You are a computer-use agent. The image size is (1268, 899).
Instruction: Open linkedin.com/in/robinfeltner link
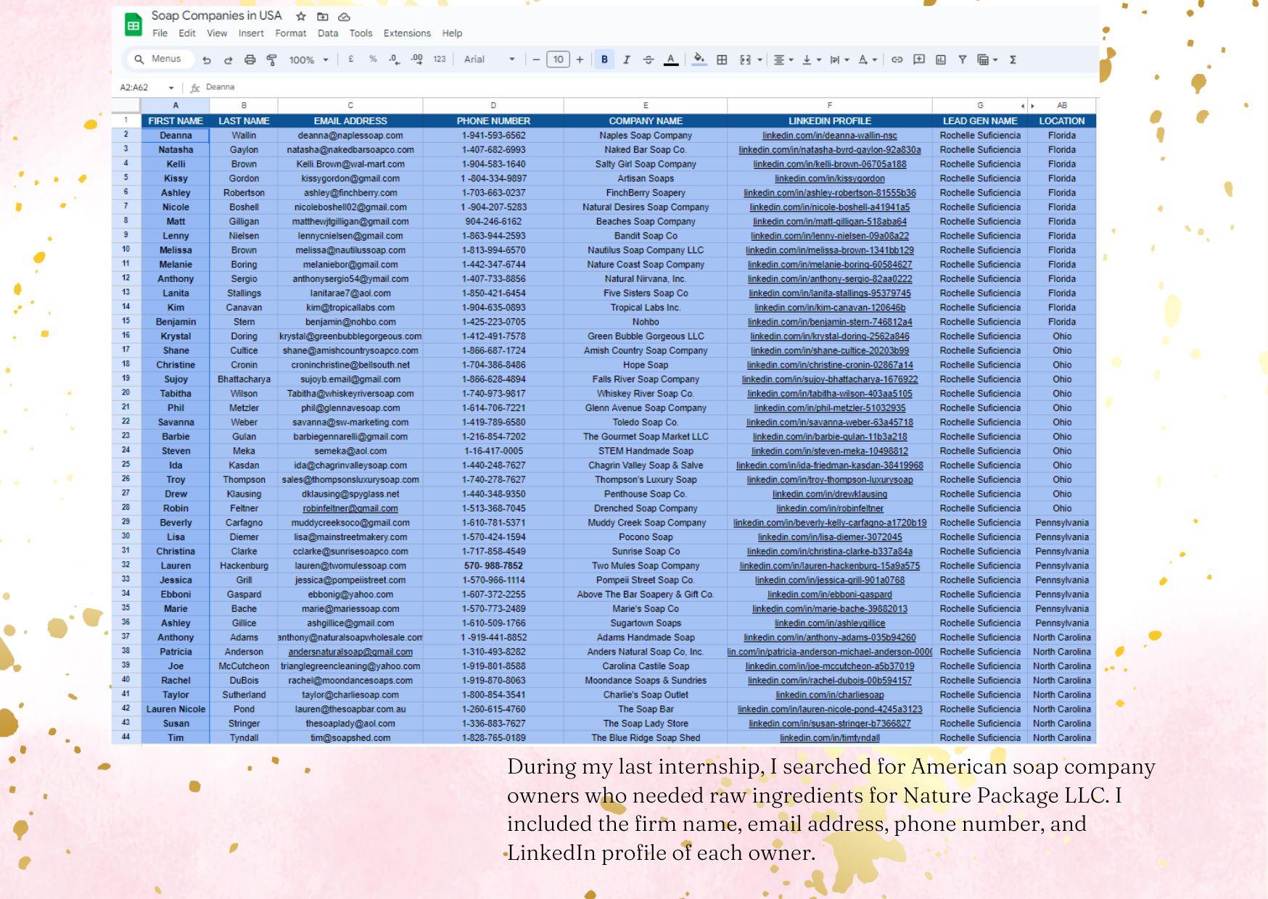click(829, 508)
